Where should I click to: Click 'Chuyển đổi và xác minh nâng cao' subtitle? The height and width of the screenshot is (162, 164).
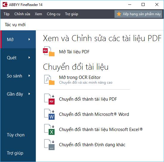click(x=86, y=82)
